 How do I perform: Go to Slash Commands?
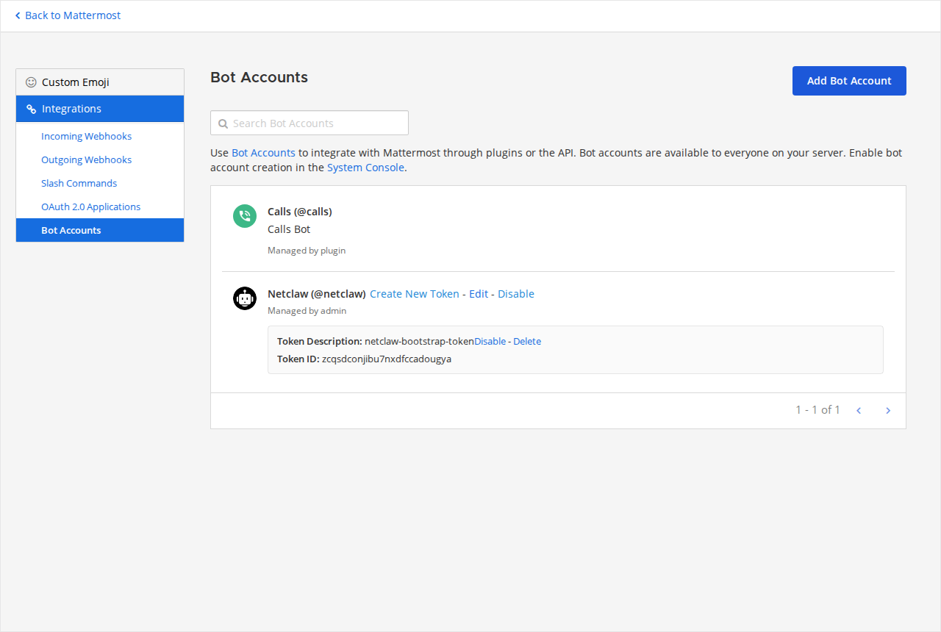click(x=79, y=183)
